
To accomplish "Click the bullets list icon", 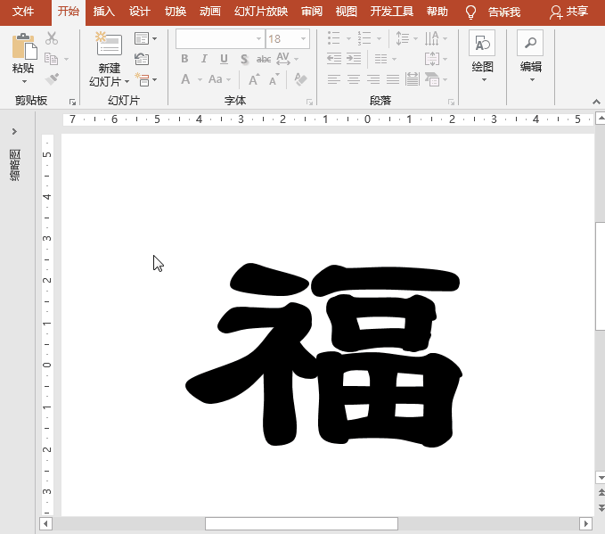I will click(334, 38).
